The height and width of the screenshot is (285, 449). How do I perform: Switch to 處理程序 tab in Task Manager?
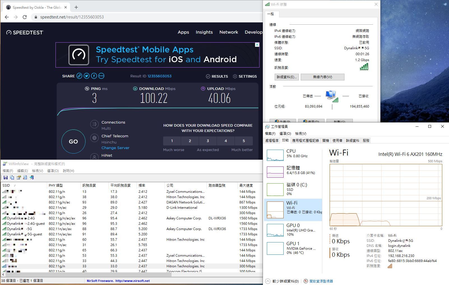[272, 140]
